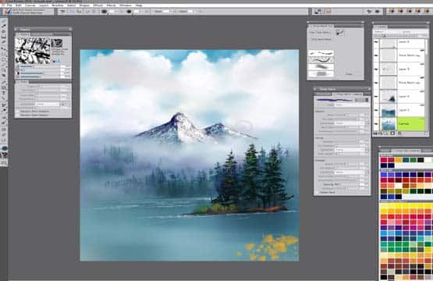Pick the black swatch in the top color set row

coord(421,160)
